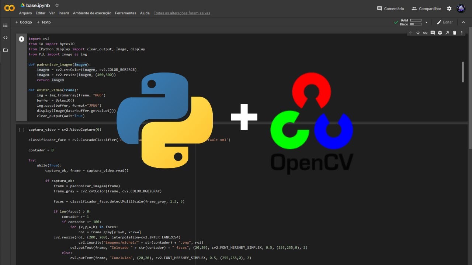The height and width of the screenshot is (265, 472).
Task: Open the Inserir menu
Action: coord(64,13)
